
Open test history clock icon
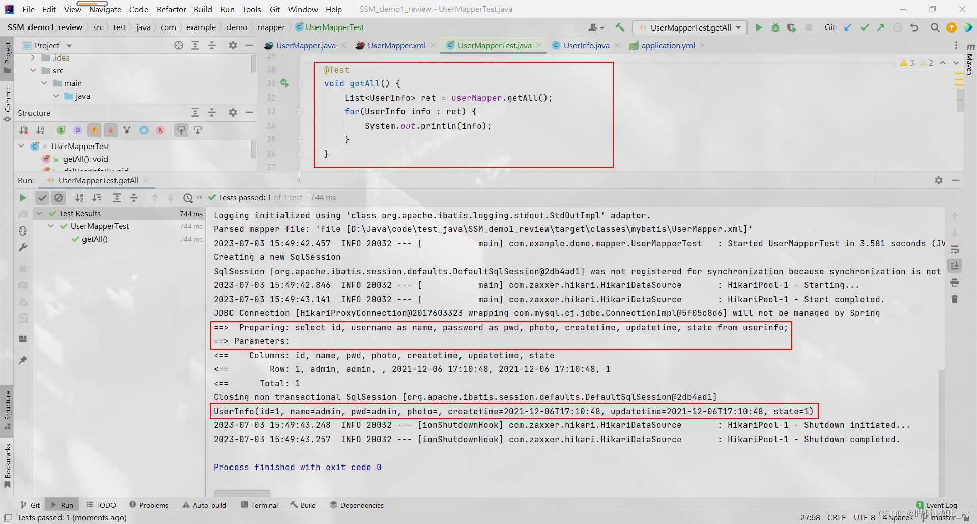click(x=188, y=198)
